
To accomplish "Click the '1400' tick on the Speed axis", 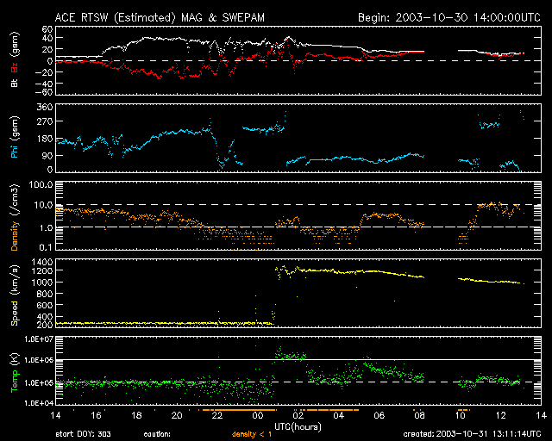I will (x=42, y=262).
